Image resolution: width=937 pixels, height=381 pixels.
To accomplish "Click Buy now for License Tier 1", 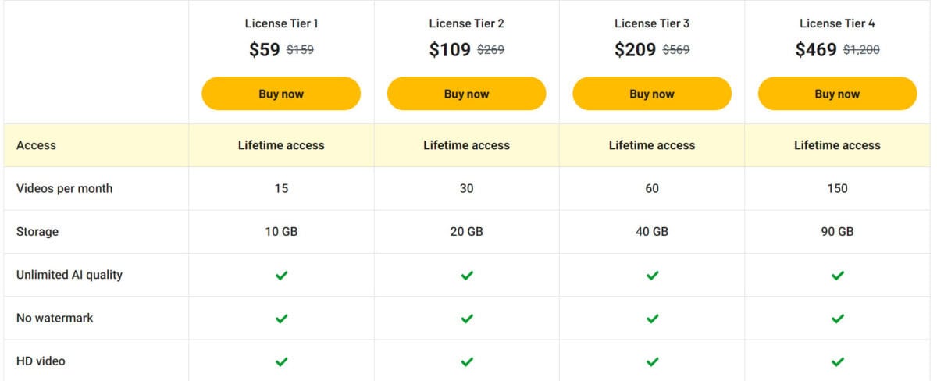I will click(x=281, y=94).
